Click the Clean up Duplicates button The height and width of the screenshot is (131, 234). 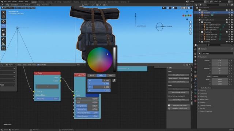coord(179,82)
